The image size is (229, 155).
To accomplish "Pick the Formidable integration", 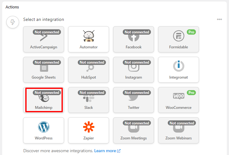I will tap(178, 39).
